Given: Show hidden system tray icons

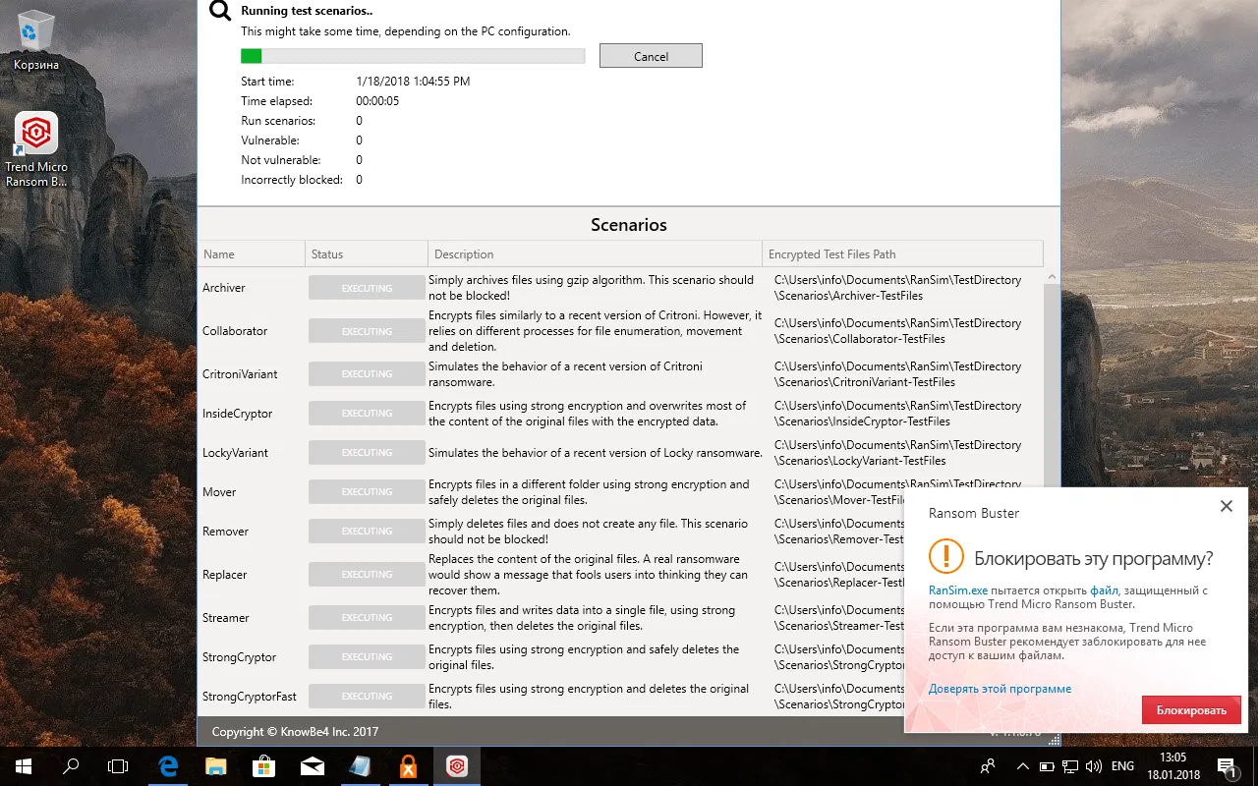Looking at the screenshot, I should (x=1022, y=765).
